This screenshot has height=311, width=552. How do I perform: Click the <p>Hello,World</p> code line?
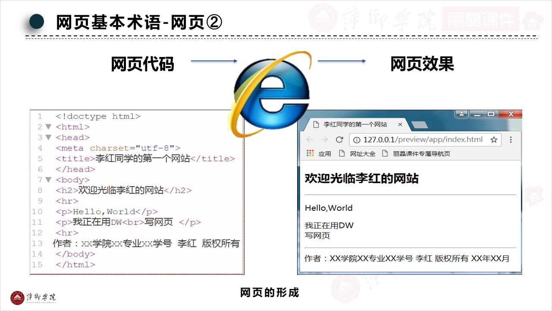[x=107, y=212]
